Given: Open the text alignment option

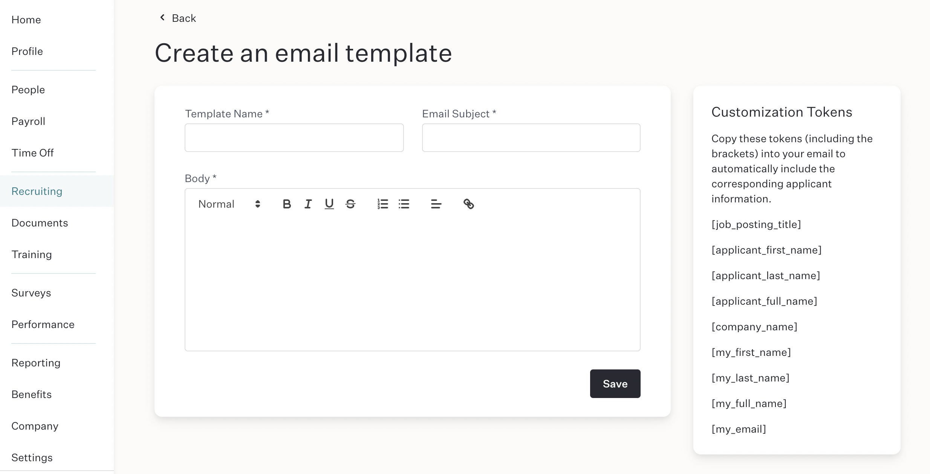Looking at the screenshot, I should pos(436,204).
